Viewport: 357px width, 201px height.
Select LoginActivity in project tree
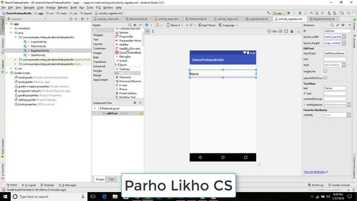[x=38, y=42]
